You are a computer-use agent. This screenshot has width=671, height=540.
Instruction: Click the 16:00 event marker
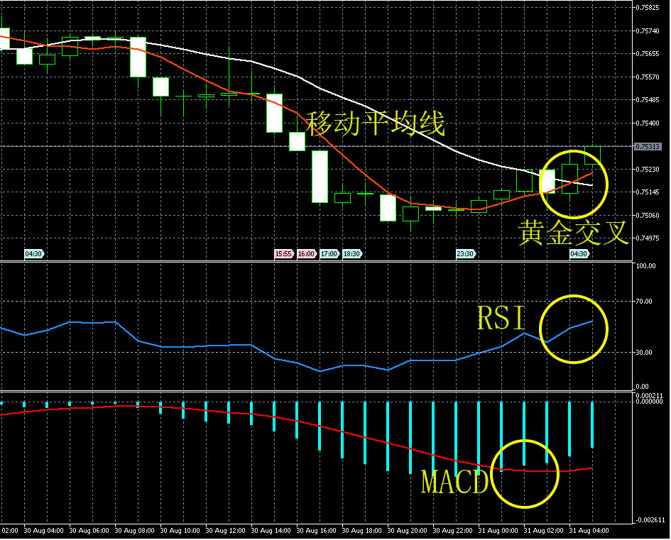pos(307,254)
